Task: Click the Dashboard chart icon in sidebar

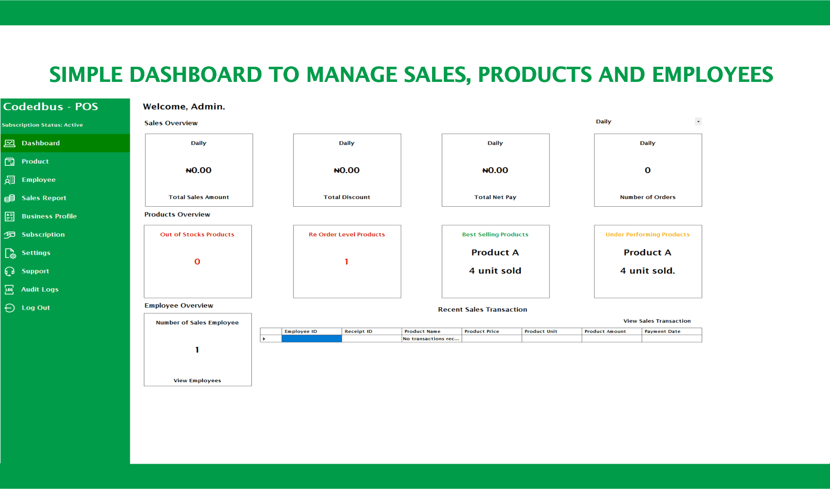Action: click(10, 143)
